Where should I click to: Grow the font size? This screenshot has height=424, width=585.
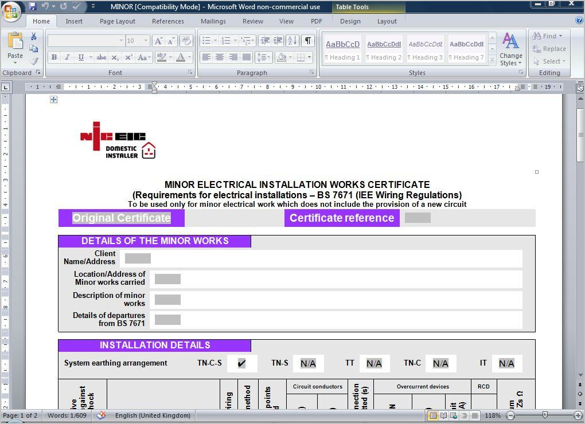coord(158,41)
